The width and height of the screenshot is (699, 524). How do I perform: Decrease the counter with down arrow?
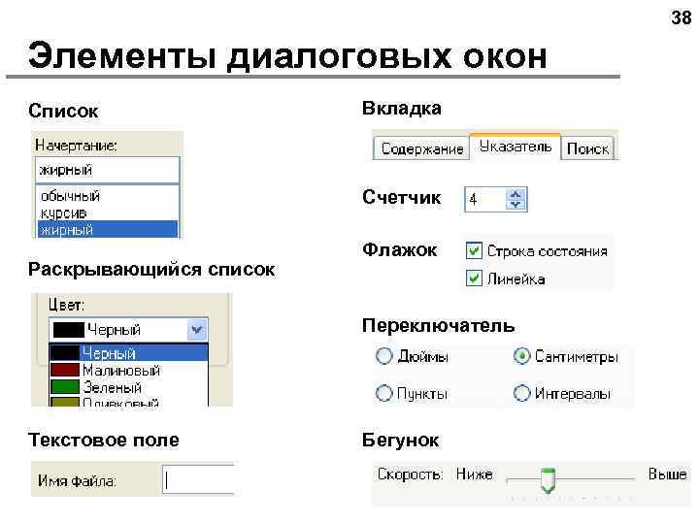pyautogui.click(x=516, y=205)
